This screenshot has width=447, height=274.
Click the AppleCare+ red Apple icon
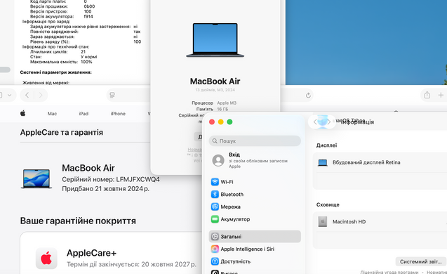coord(46,258)
